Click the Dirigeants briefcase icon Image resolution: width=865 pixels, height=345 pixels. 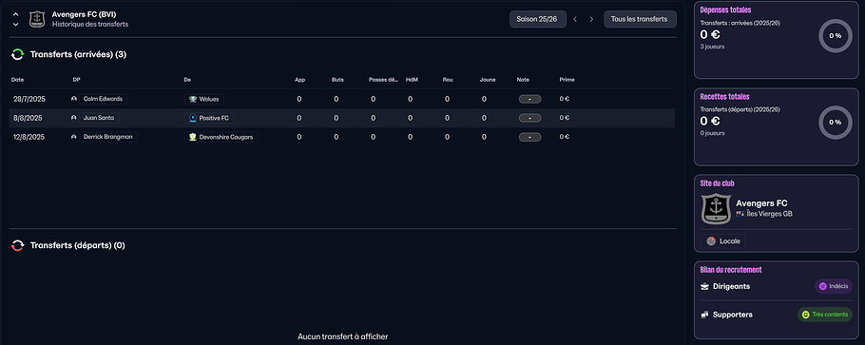(704, 286)
